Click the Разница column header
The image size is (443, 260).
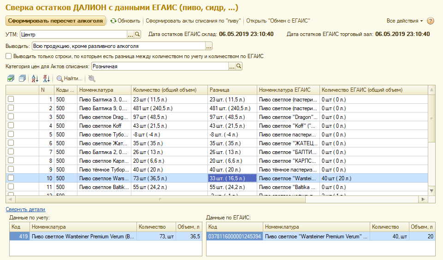point(219,90)
